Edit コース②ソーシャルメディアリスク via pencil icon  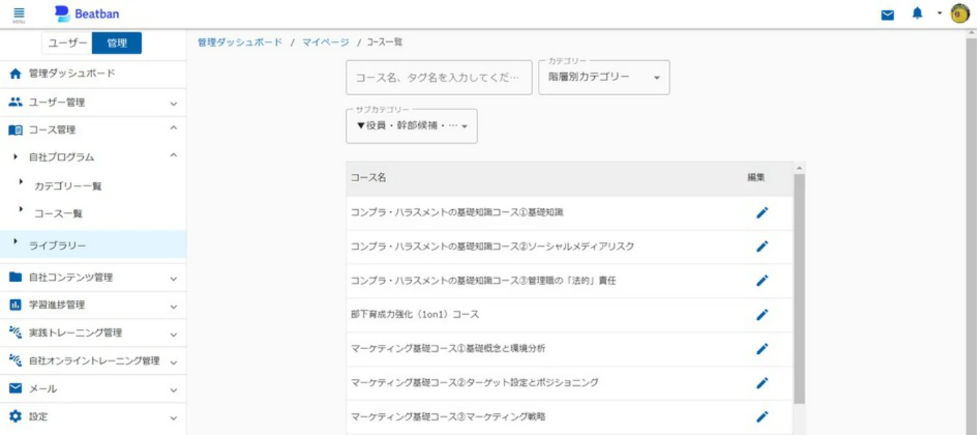762,247
